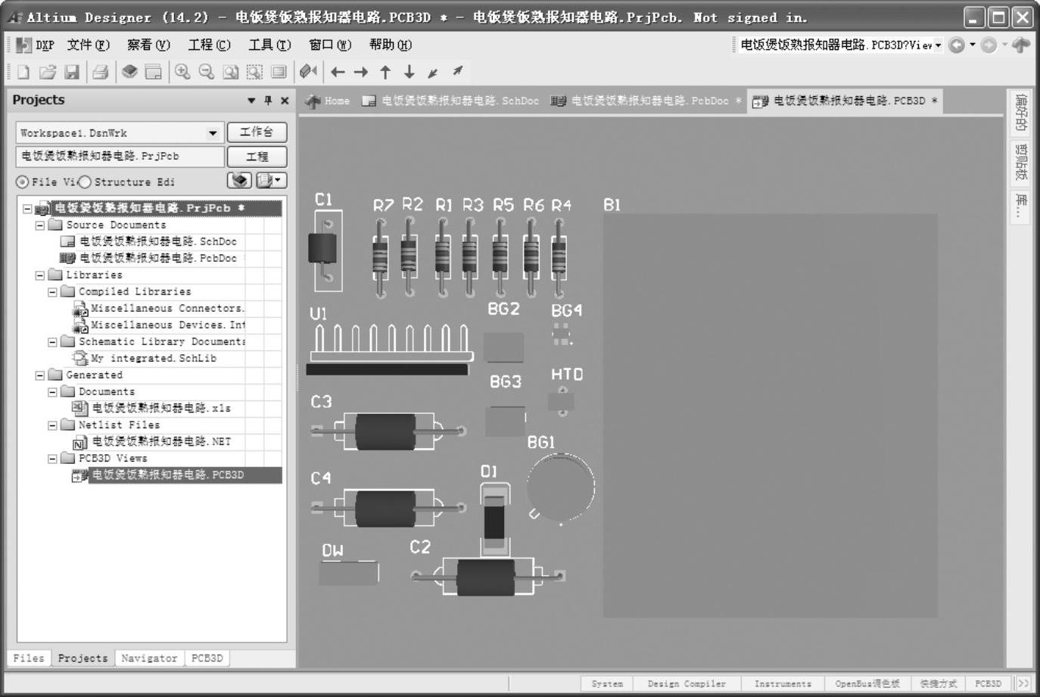Click the 工程 button
Screen dimensions: 1040x697
click(257, 157)
